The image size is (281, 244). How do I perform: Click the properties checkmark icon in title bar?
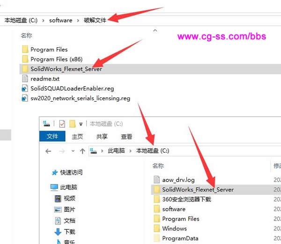62,124
